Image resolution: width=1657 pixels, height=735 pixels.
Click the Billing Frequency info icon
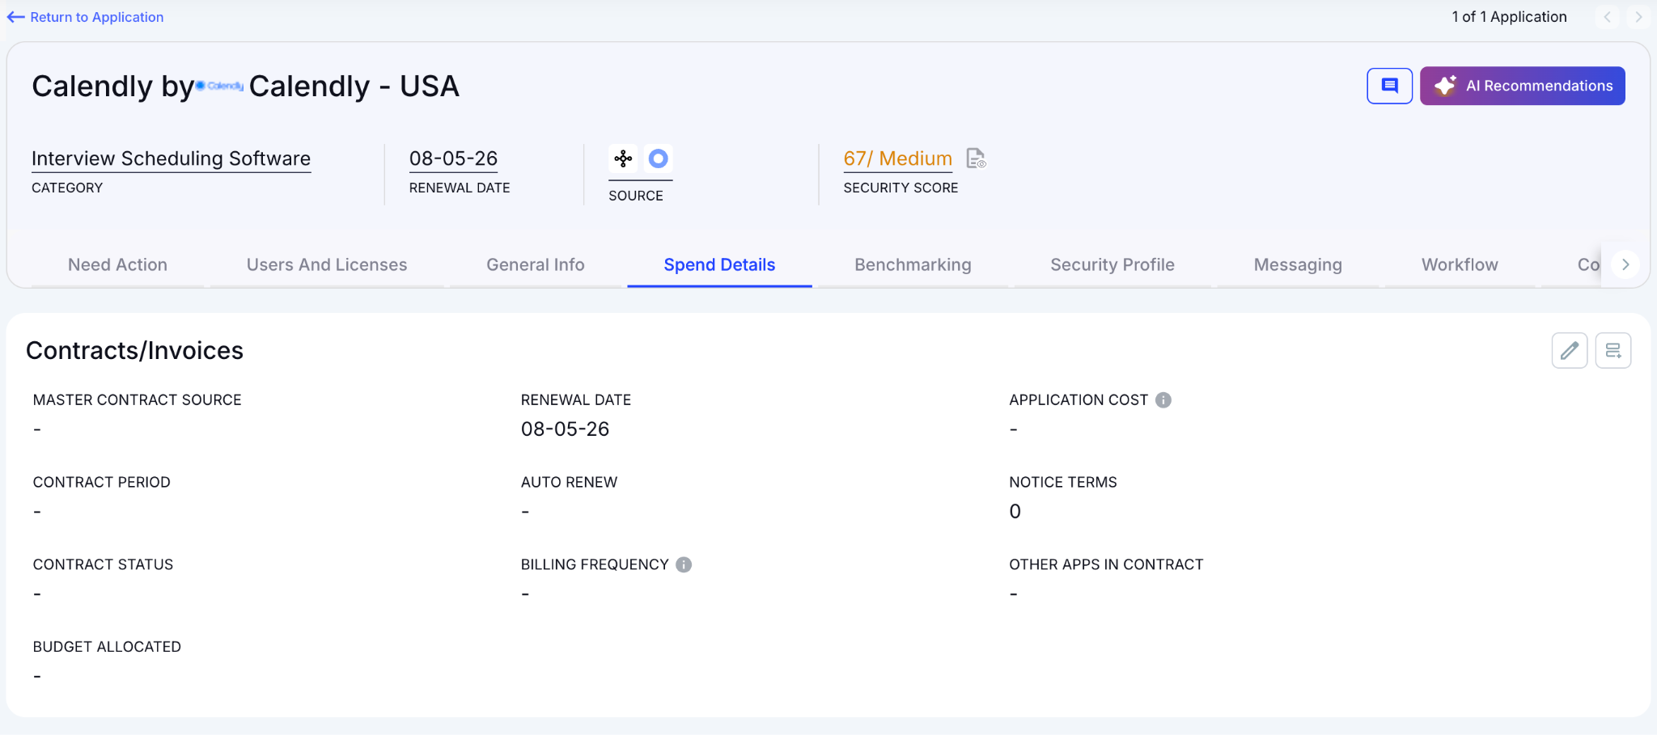click(684, 564)
